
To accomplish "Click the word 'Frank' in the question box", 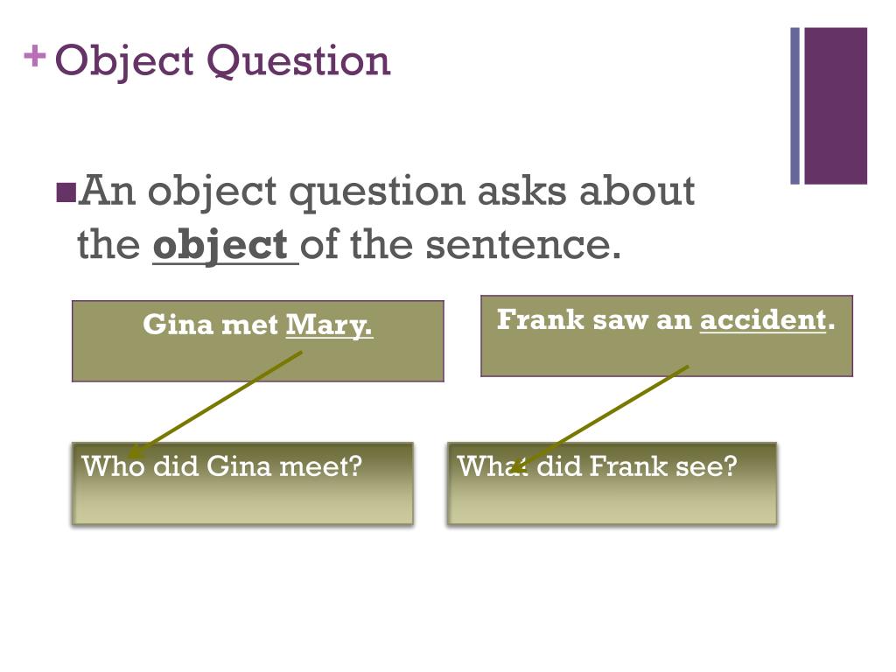I will coord(628,466).
